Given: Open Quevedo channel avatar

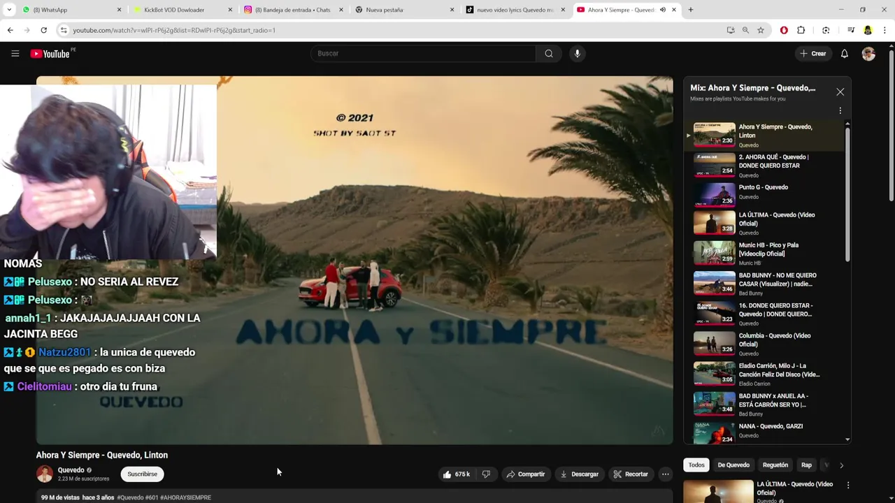Looking at the screenshot, I should pyautogui.click(x=44, y=474).
